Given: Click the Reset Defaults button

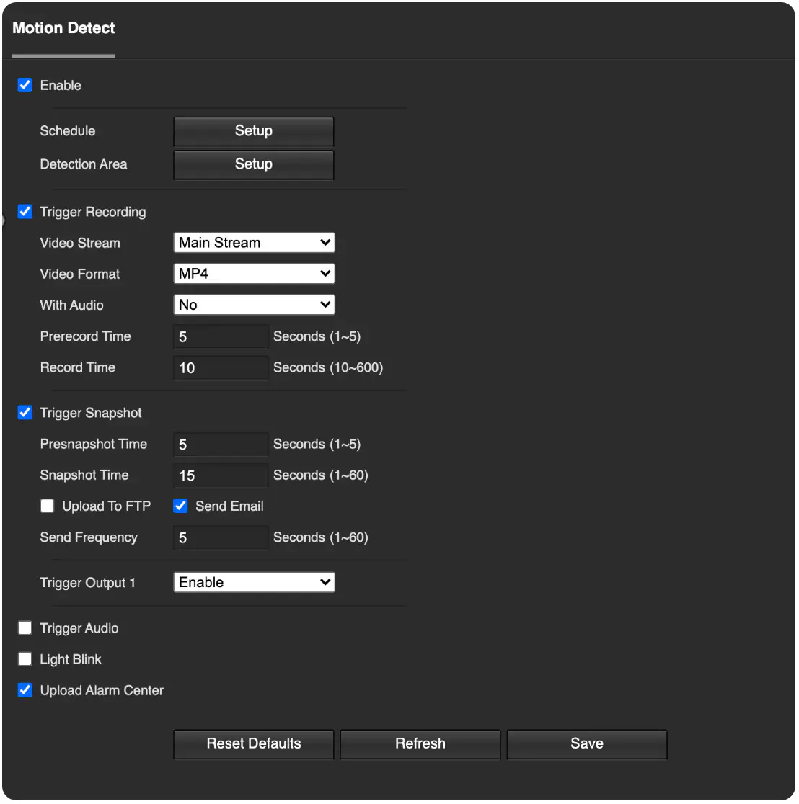Looking at the screenshot, I should 254,744.
